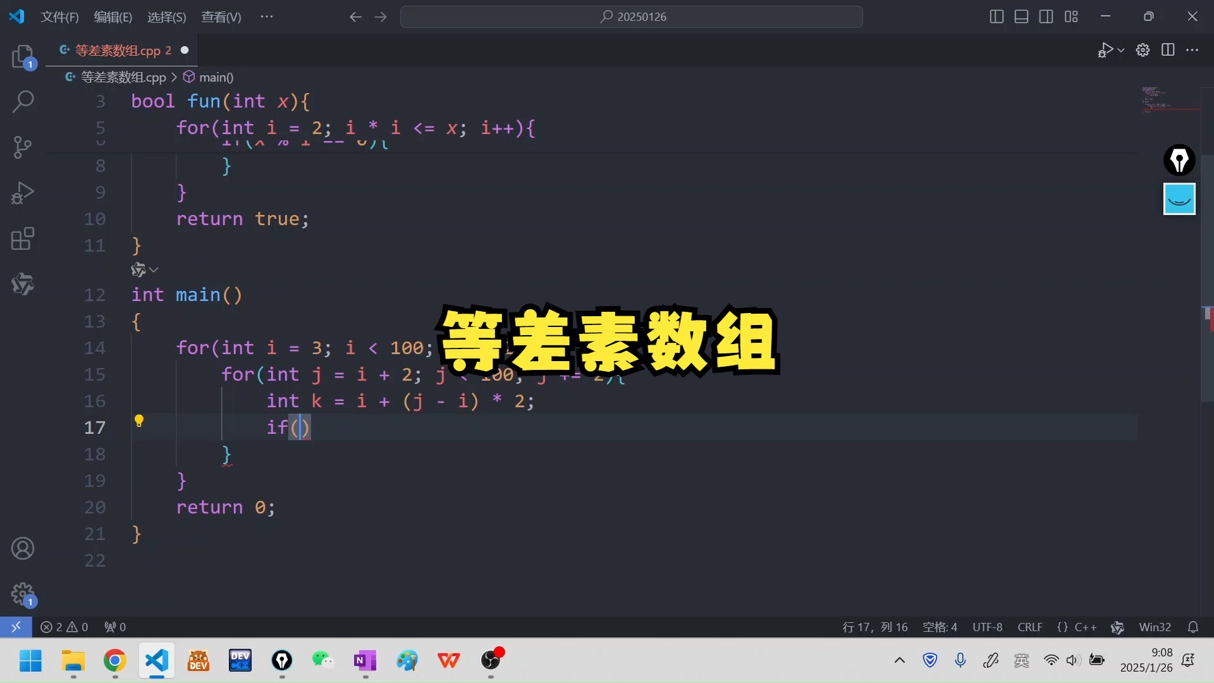
Task: Click the AI code lens icon above main
Action: point(138,270)
